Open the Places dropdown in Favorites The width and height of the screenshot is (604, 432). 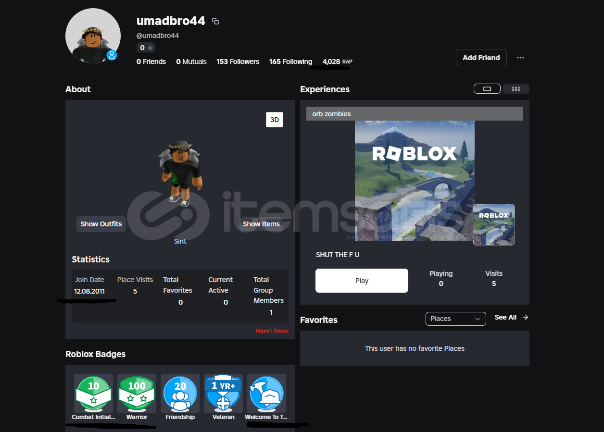coord(456,319)
